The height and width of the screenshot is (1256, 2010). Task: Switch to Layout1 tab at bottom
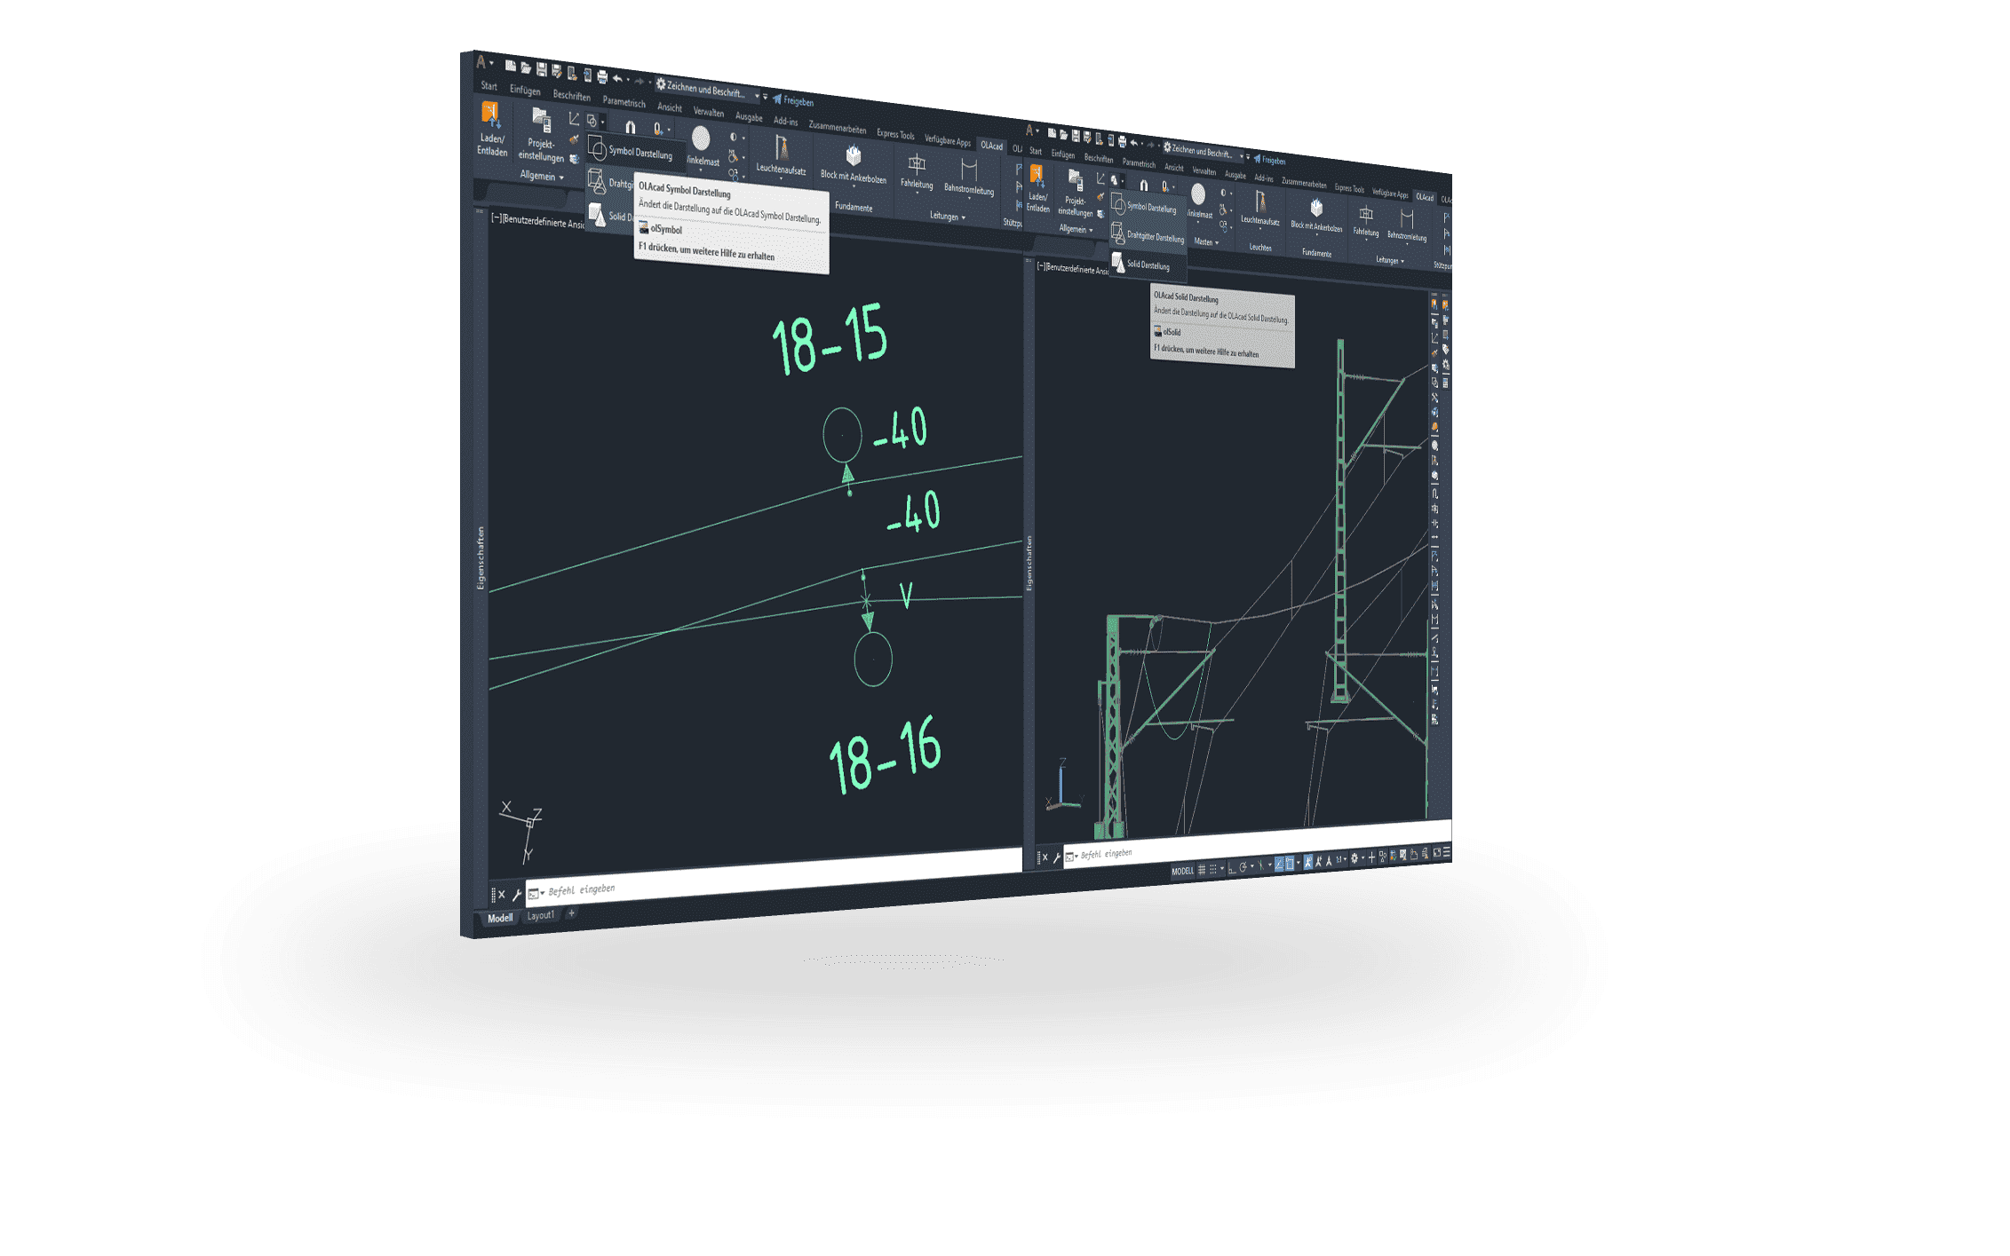coord(541,915)
